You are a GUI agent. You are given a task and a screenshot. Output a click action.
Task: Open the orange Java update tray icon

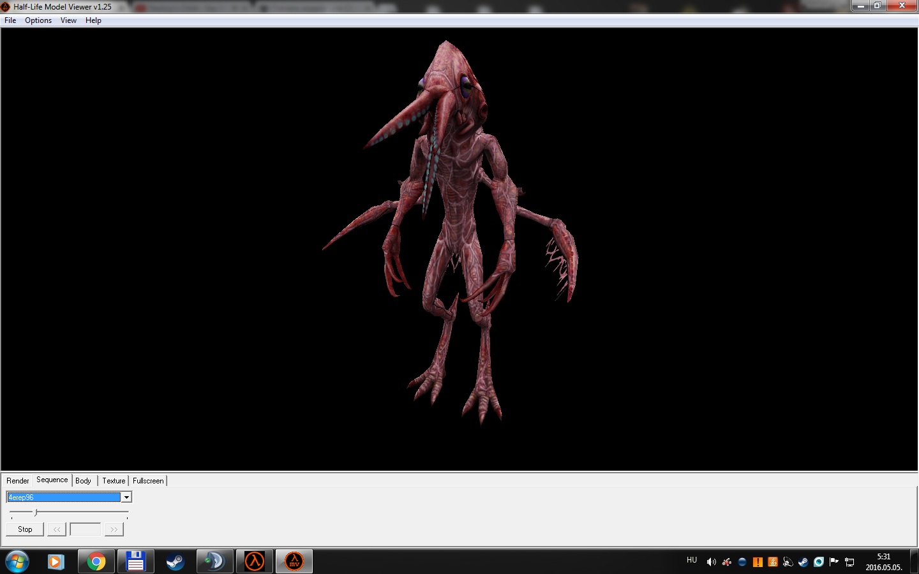[772, 562]
